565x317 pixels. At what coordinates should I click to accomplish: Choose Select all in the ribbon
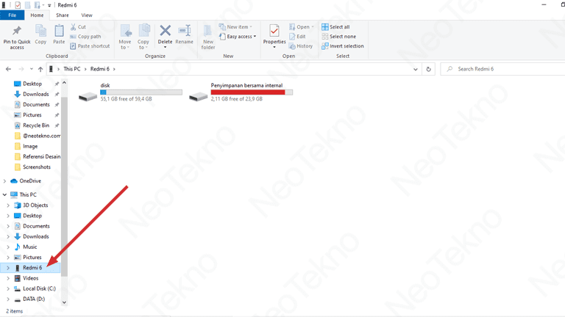[335, 27]
